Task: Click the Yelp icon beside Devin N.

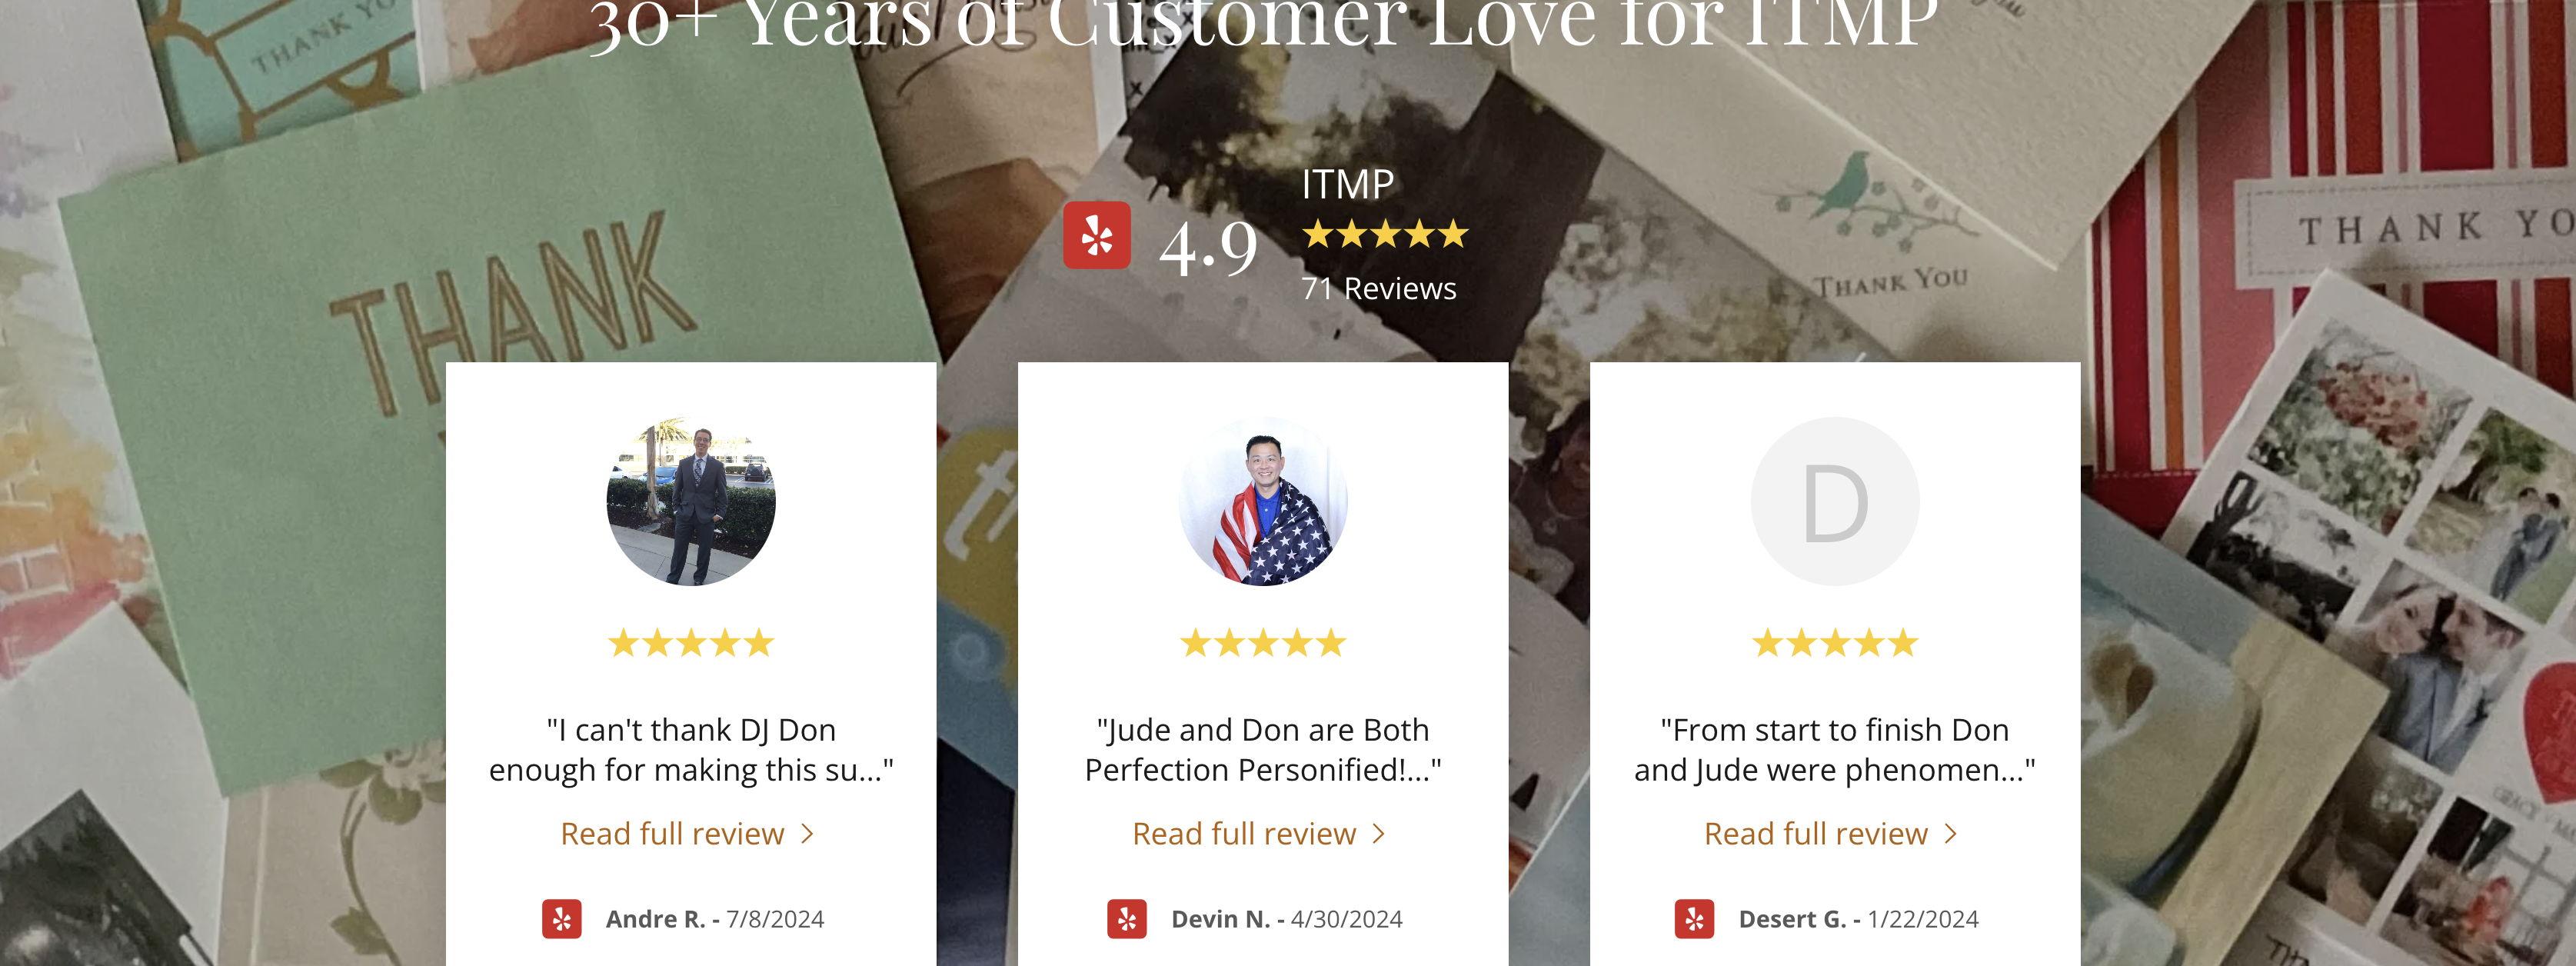Action: [x=1127, y=919]
